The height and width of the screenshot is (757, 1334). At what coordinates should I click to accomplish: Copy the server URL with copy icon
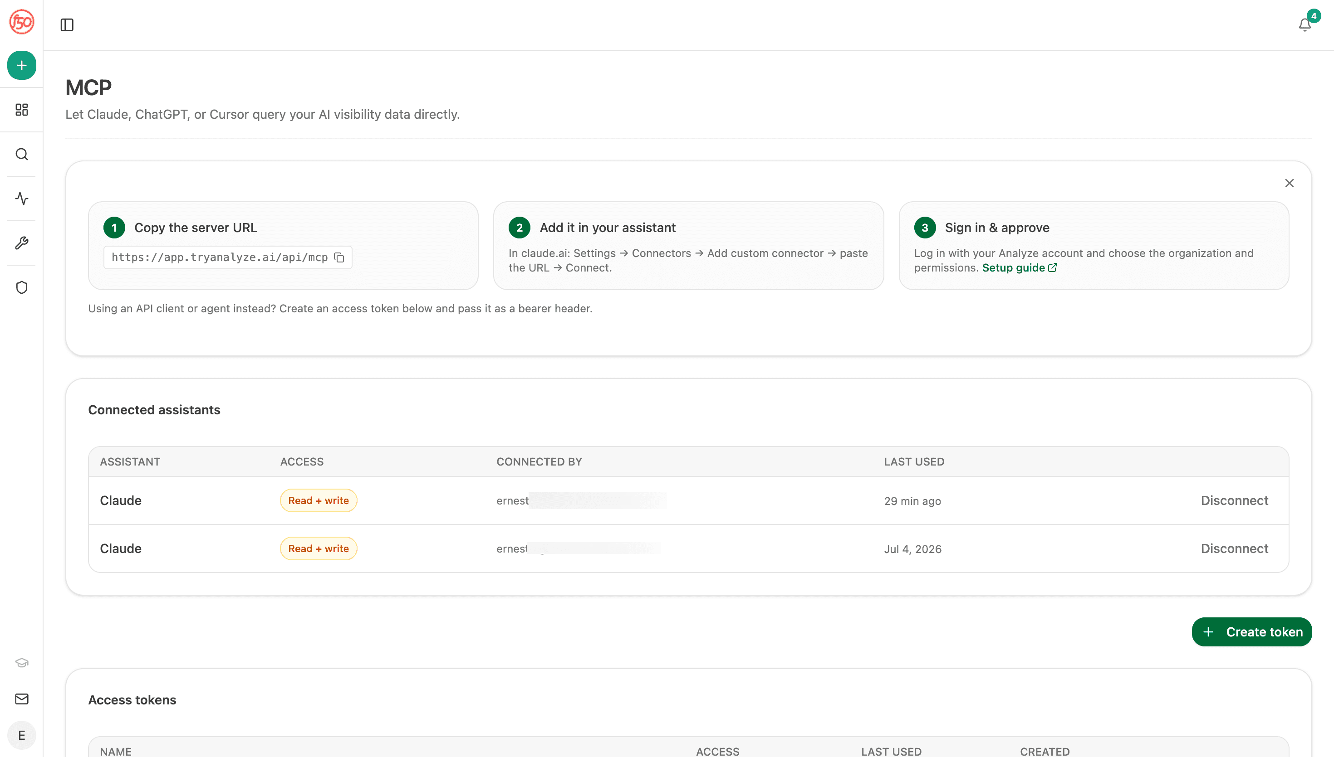point(339,257)
